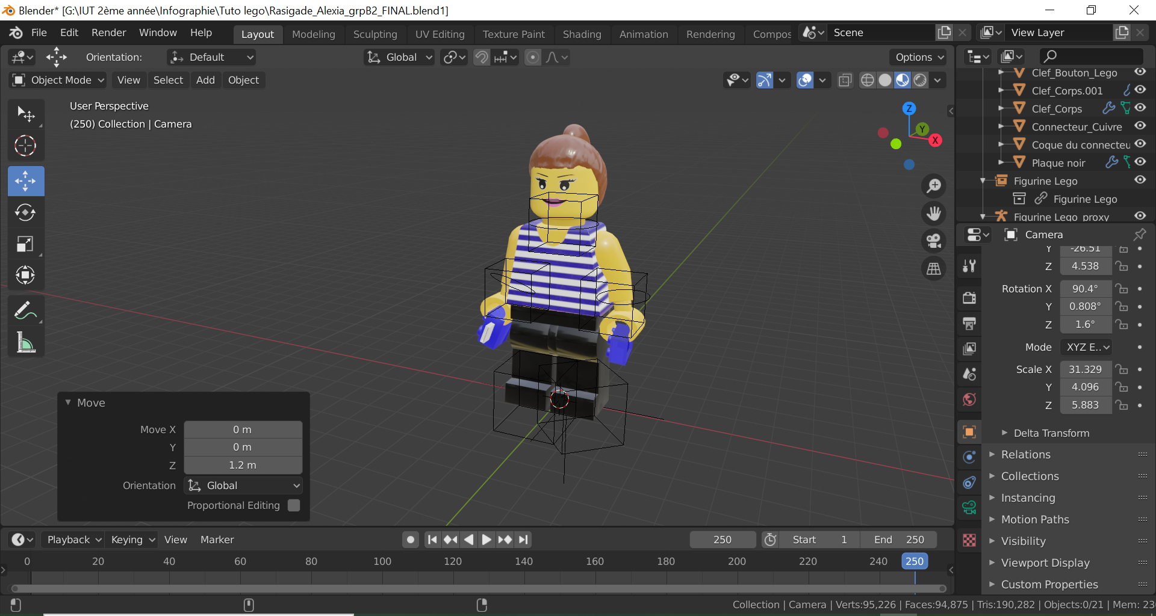The image size is (1156, 616).
Task: Hide Clef_Corps.001 with its eye icon
Action: click(1140, 90)
